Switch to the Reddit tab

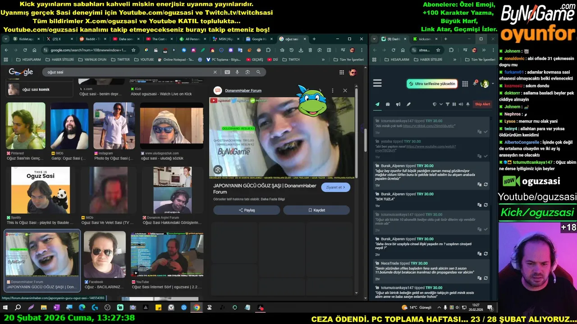point(92,39)
